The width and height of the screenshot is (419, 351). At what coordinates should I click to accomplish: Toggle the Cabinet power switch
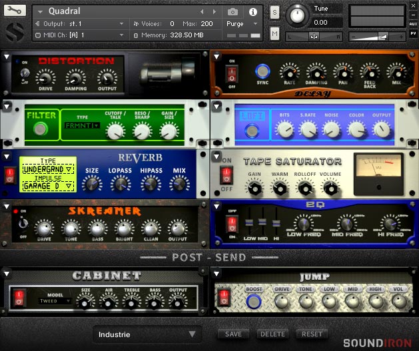pyautogui.click(x=19, y=298)
